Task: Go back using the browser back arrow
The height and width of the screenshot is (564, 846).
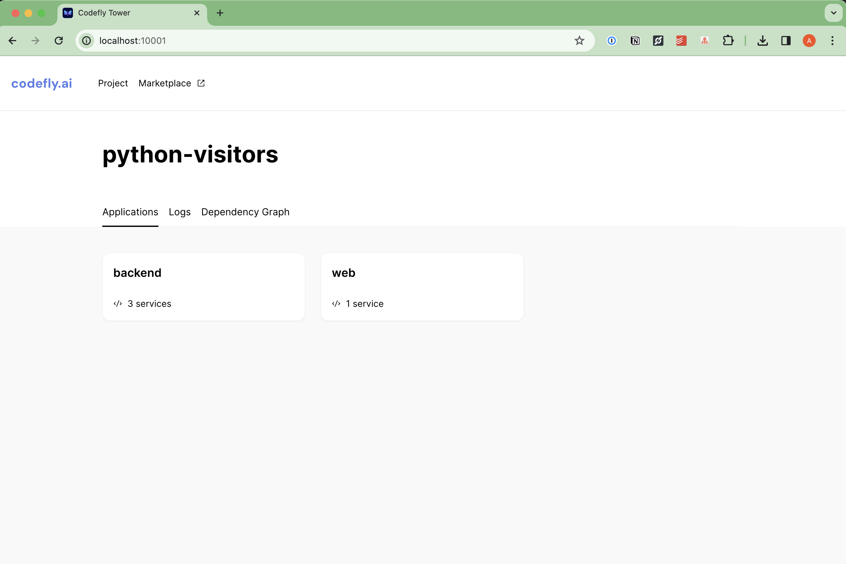Action: click(12, 41)
